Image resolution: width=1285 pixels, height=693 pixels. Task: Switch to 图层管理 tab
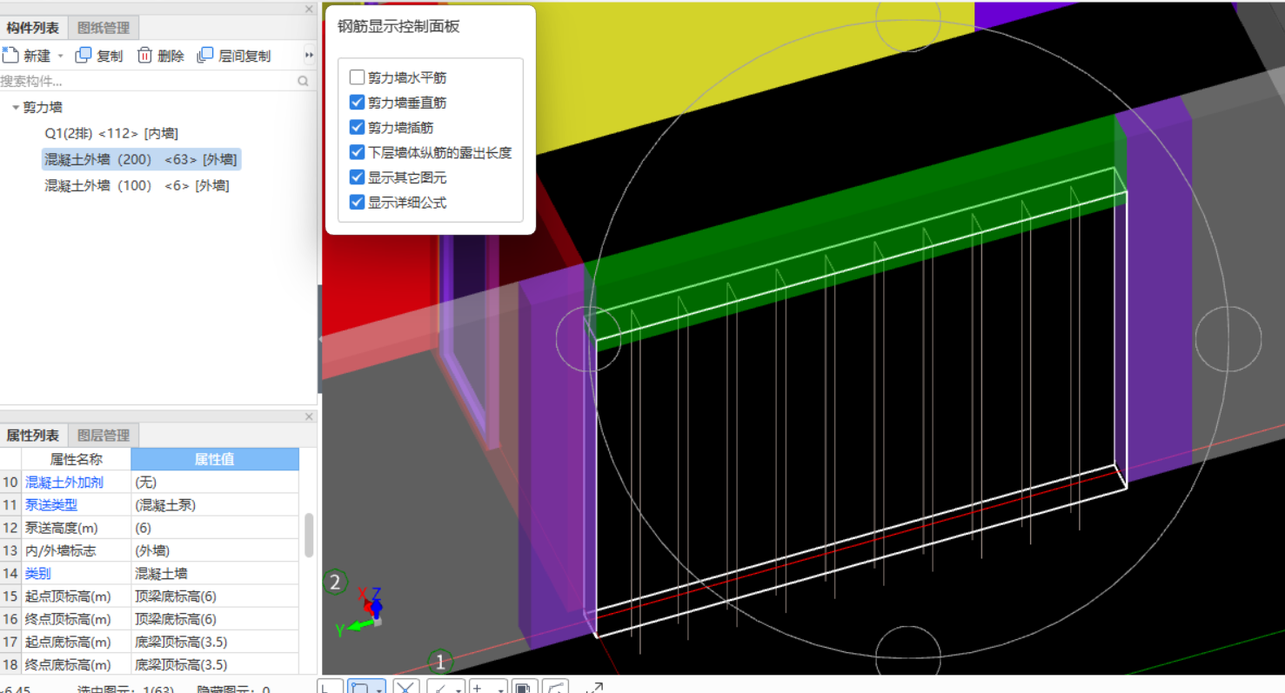pos(103,436)
